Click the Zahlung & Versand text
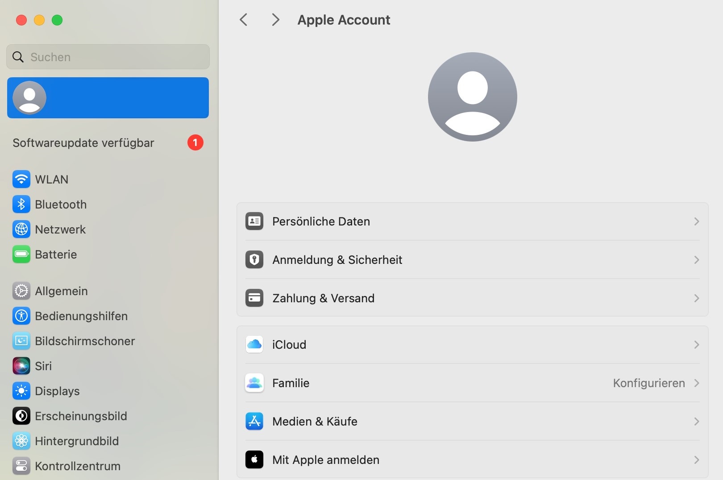This screenshot has height=480, width=723. (x=323, y=298)
